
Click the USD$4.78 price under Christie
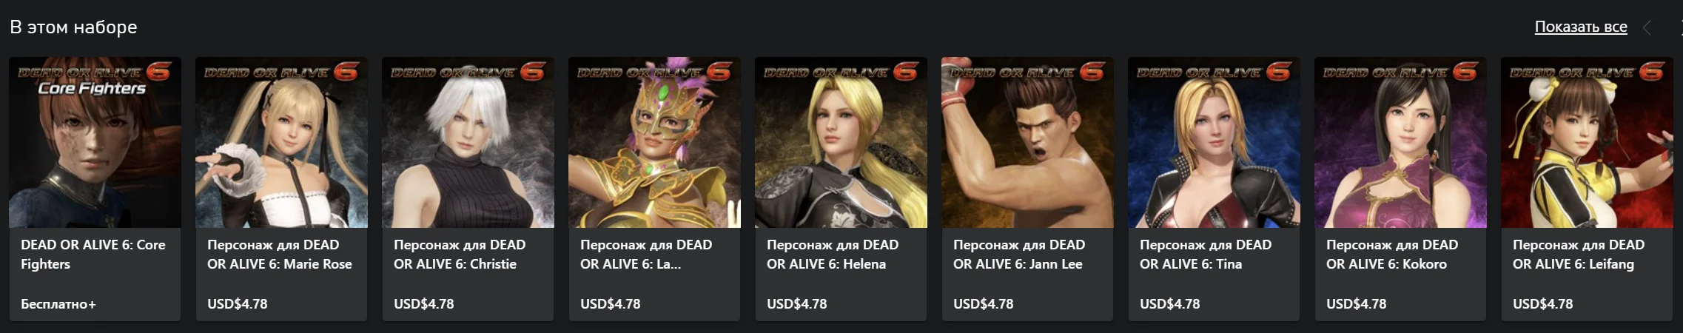click(424, 304)
